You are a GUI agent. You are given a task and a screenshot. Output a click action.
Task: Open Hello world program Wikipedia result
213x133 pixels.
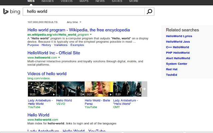[x=79, y=30]
